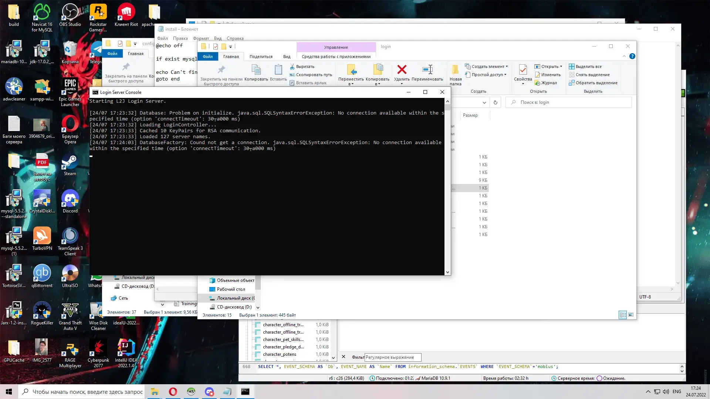Click the Login Server Console scrollbar down arrow
This screenshot has width=710, height=399.
pos(447,272)
